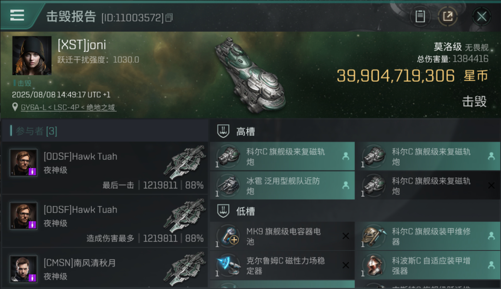Select MK9 旗舰级电容器电池 module icon
This screenshot has height=289, width=501.
tap(228, 236)
